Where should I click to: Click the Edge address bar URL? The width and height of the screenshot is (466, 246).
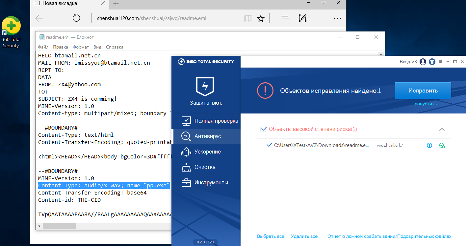pyautogui.click(x=152, y=18)
